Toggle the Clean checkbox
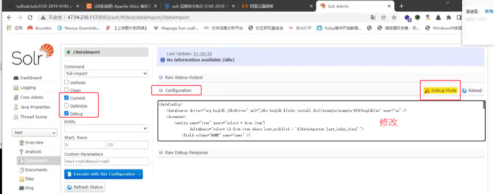 (66, 90)
